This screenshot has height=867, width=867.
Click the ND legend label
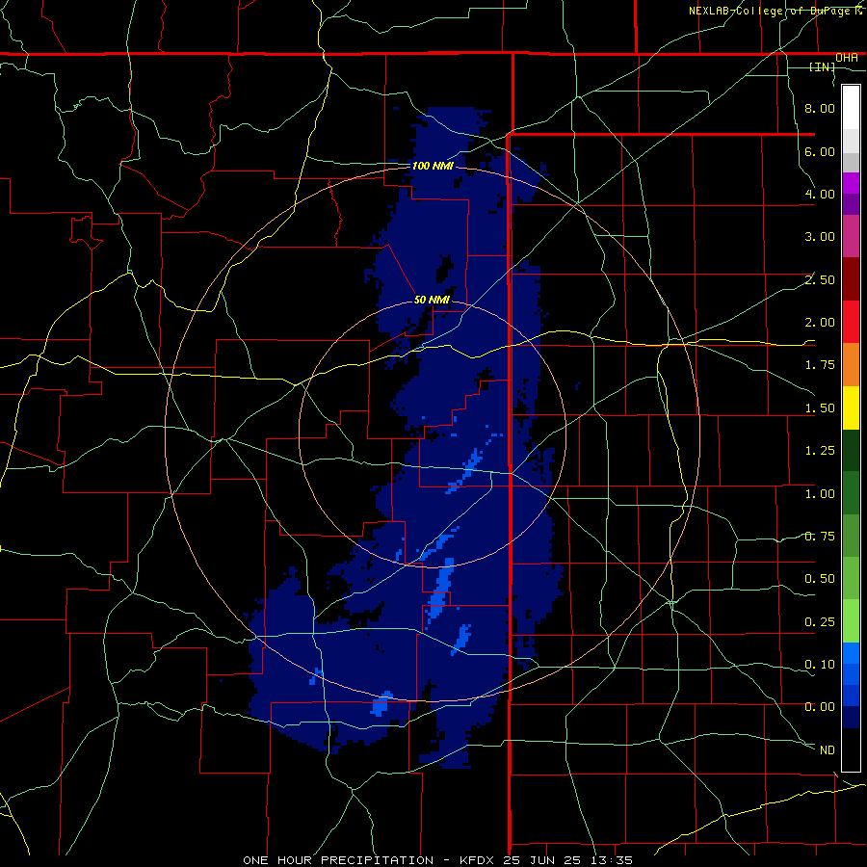828,750
